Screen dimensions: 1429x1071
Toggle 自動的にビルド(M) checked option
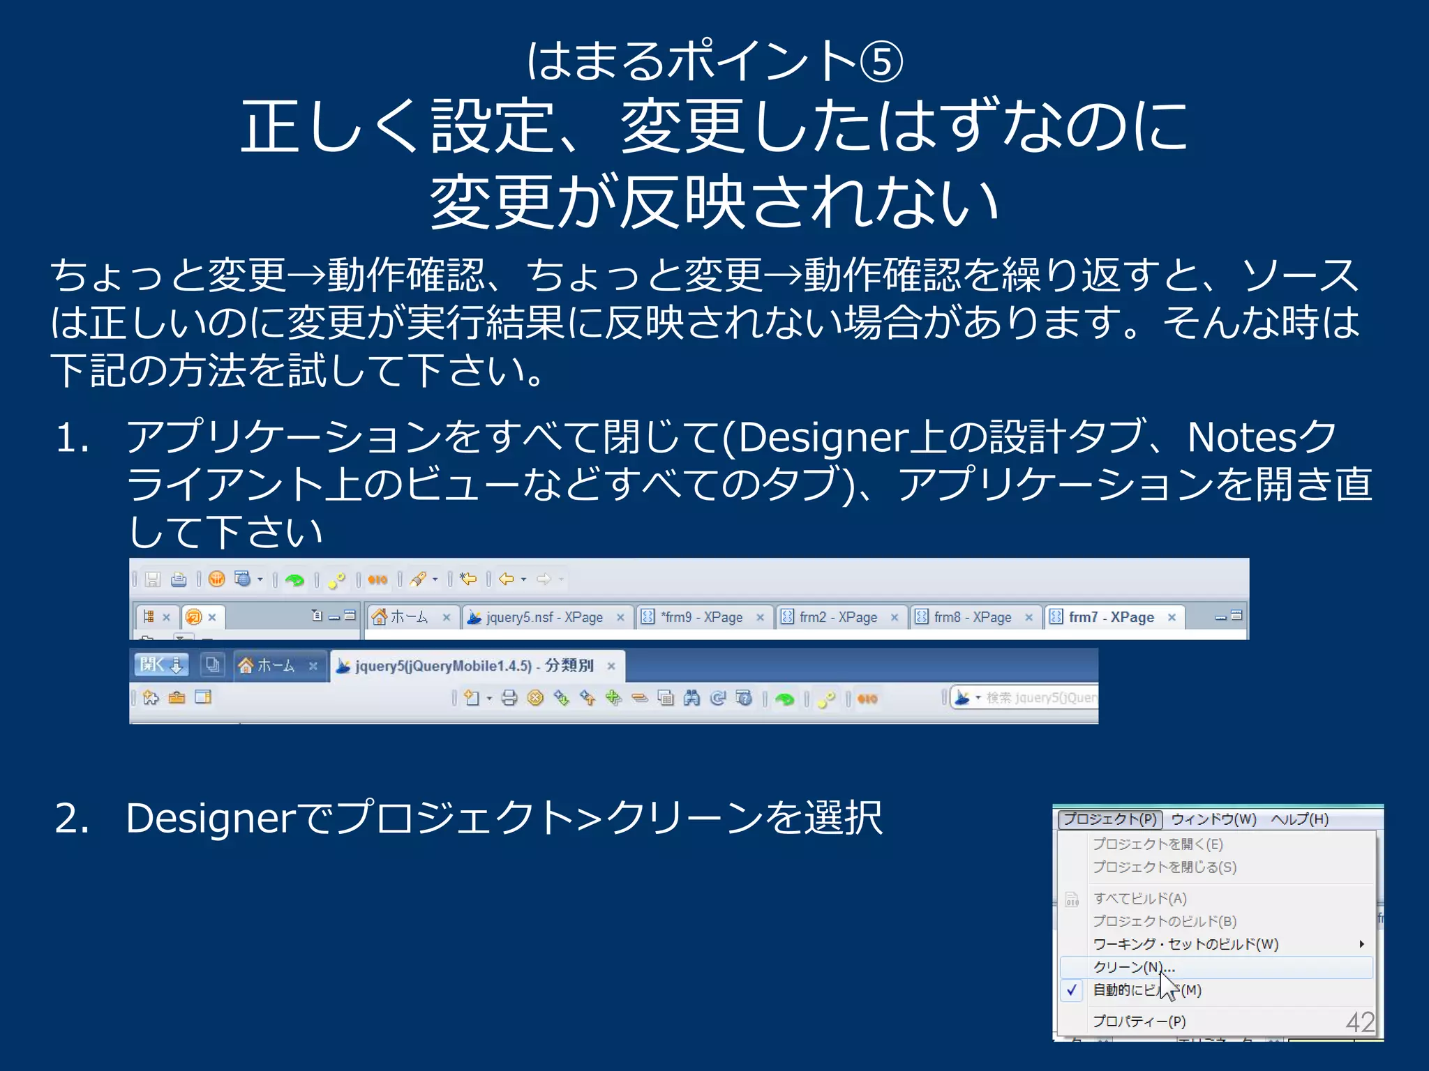click(1216, 990)
